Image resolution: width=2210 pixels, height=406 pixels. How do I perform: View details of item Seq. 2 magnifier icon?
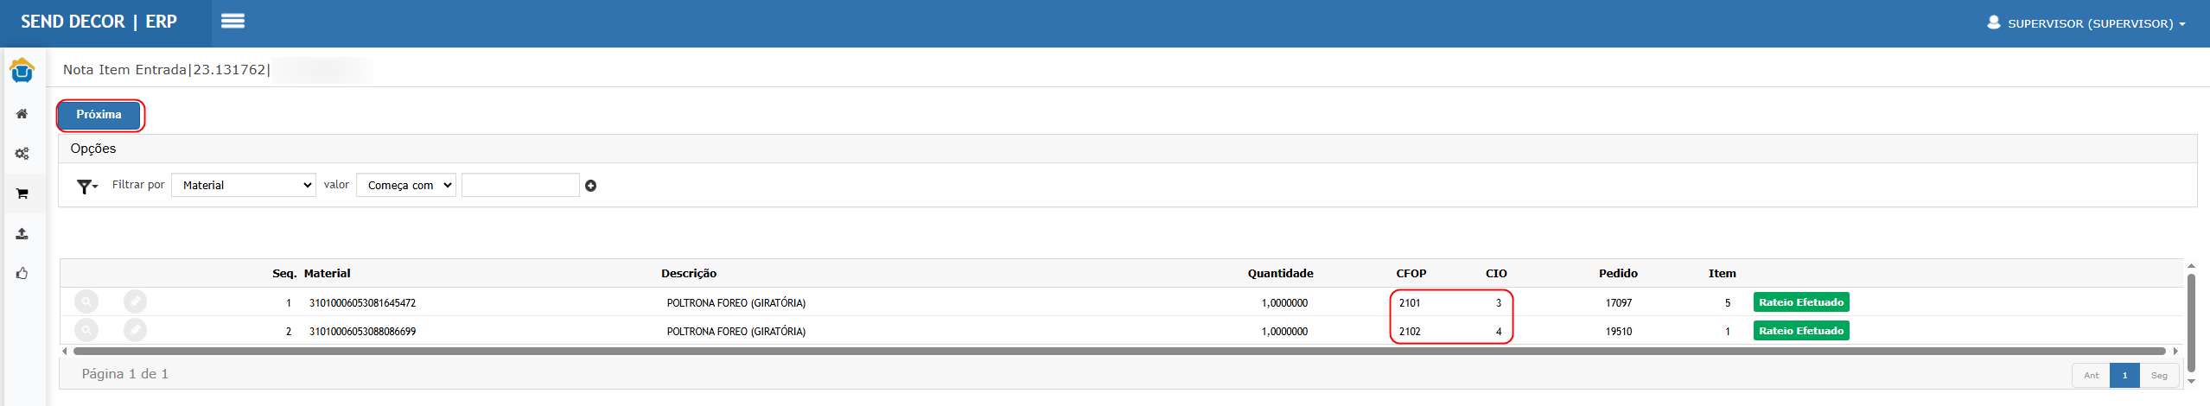[x=86, y=330]
